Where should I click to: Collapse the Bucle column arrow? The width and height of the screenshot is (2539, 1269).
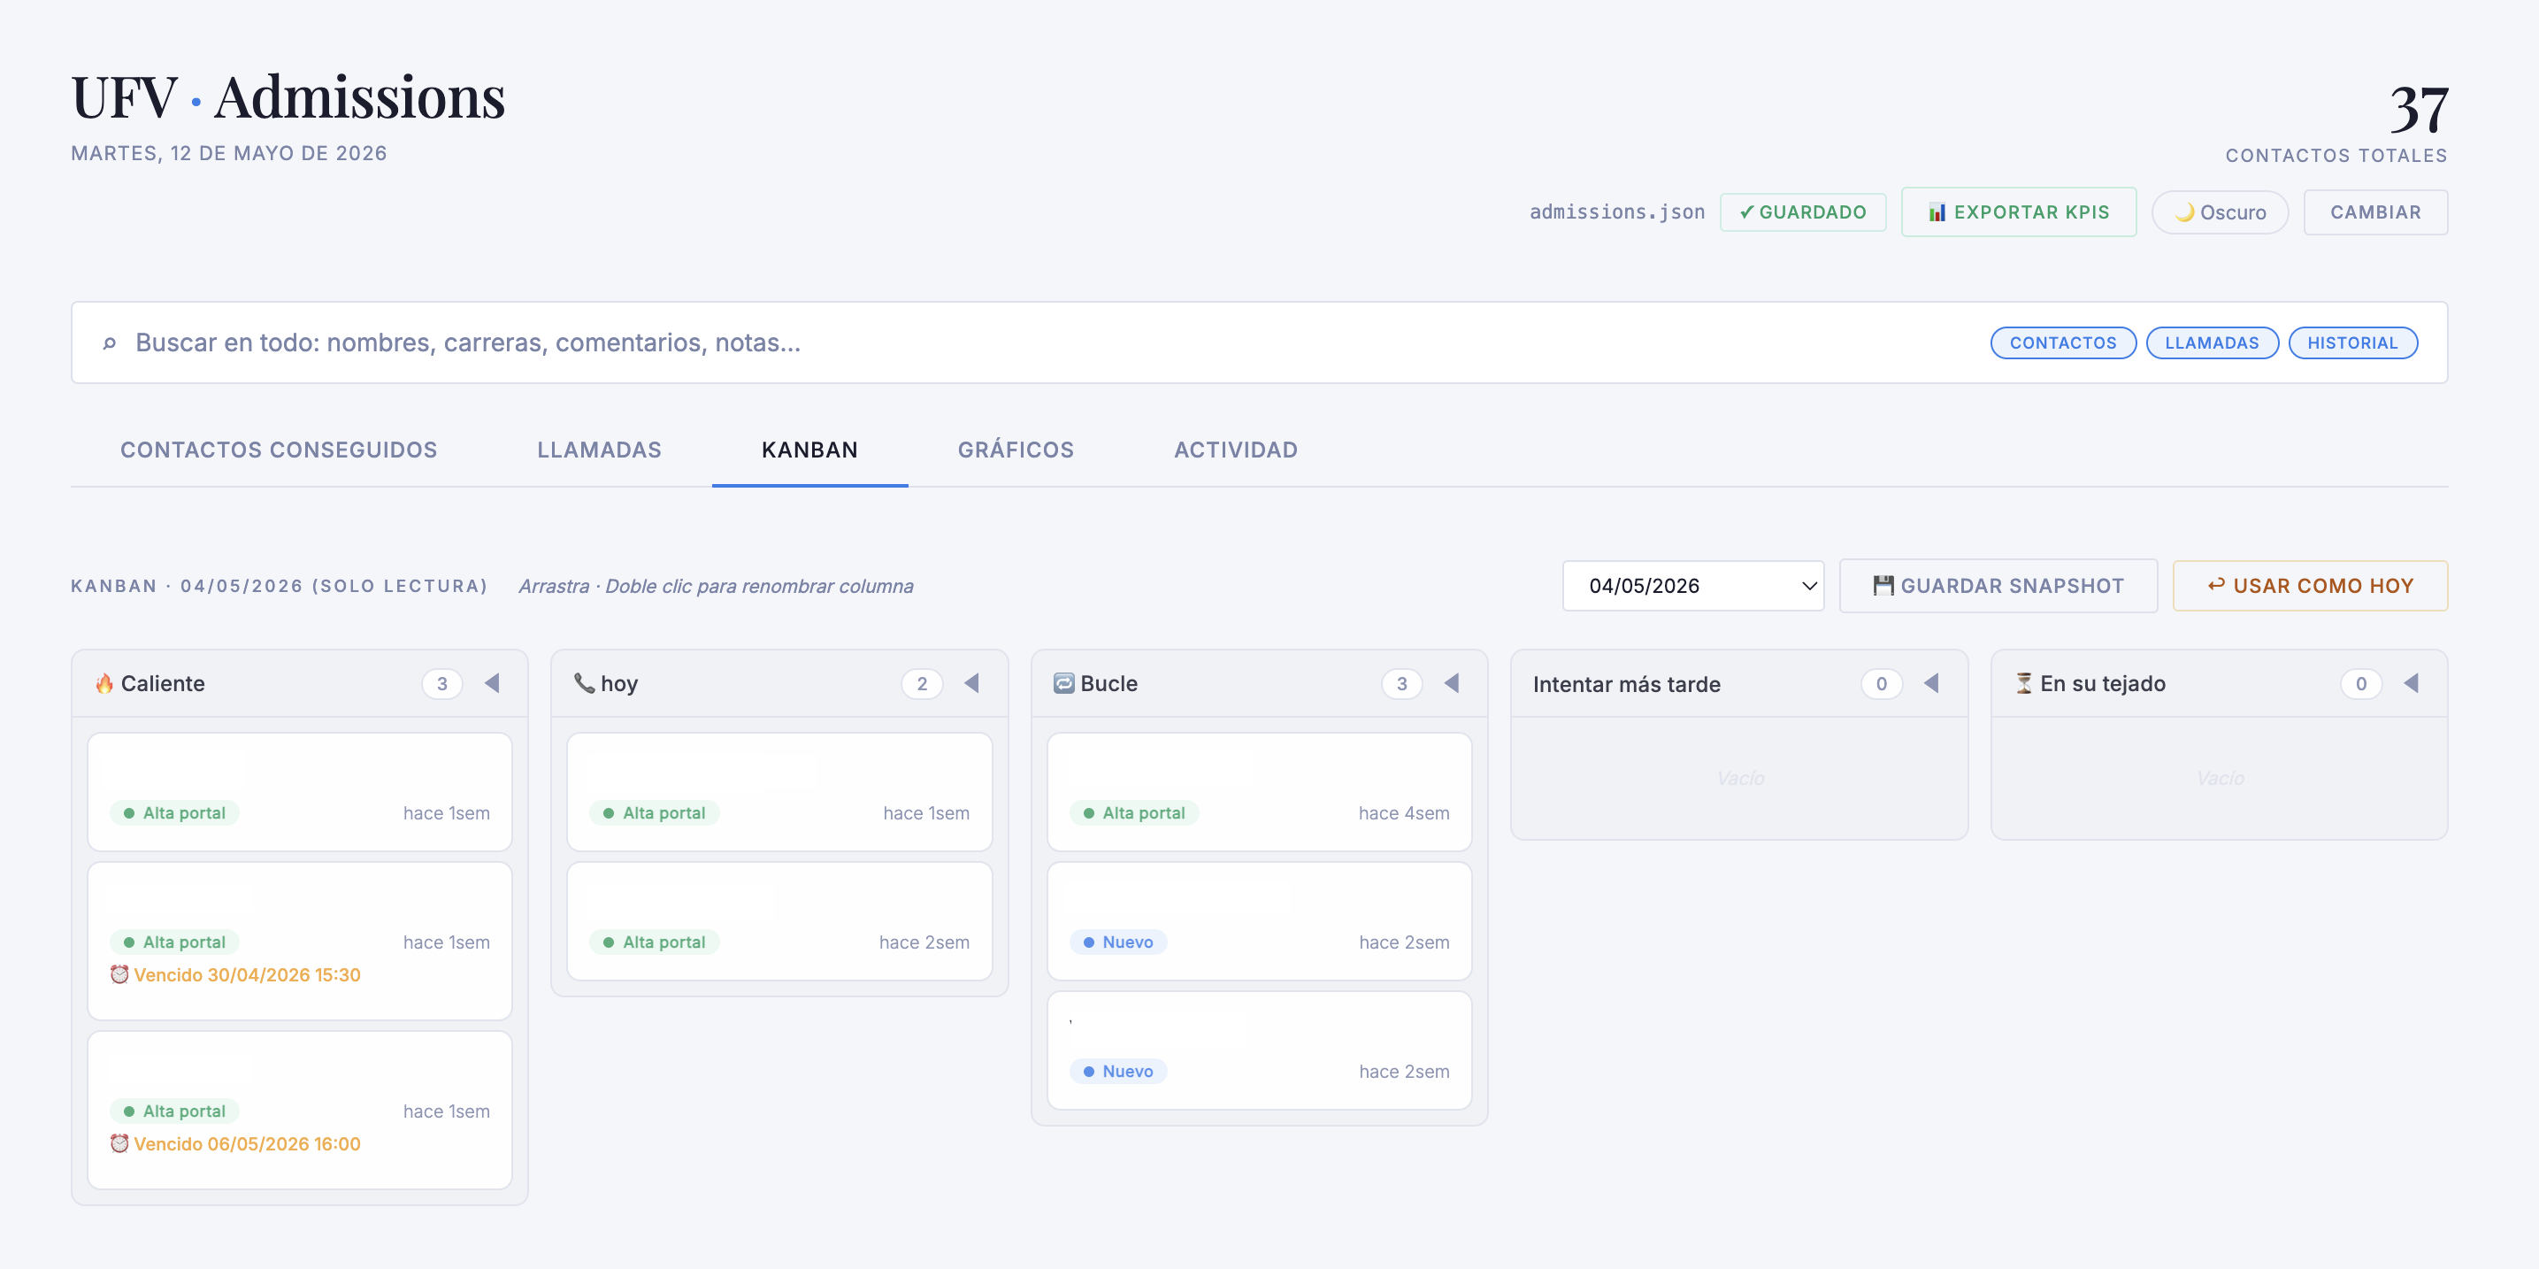tap(1451, 683)
